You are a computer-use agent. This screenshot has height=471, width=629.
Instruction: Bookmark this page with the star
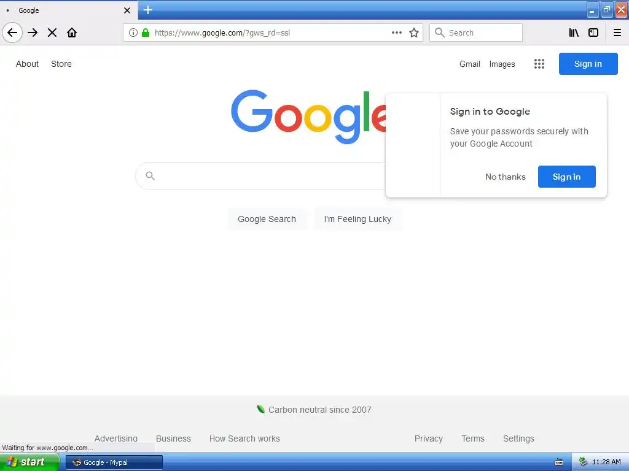coord(414,33)
